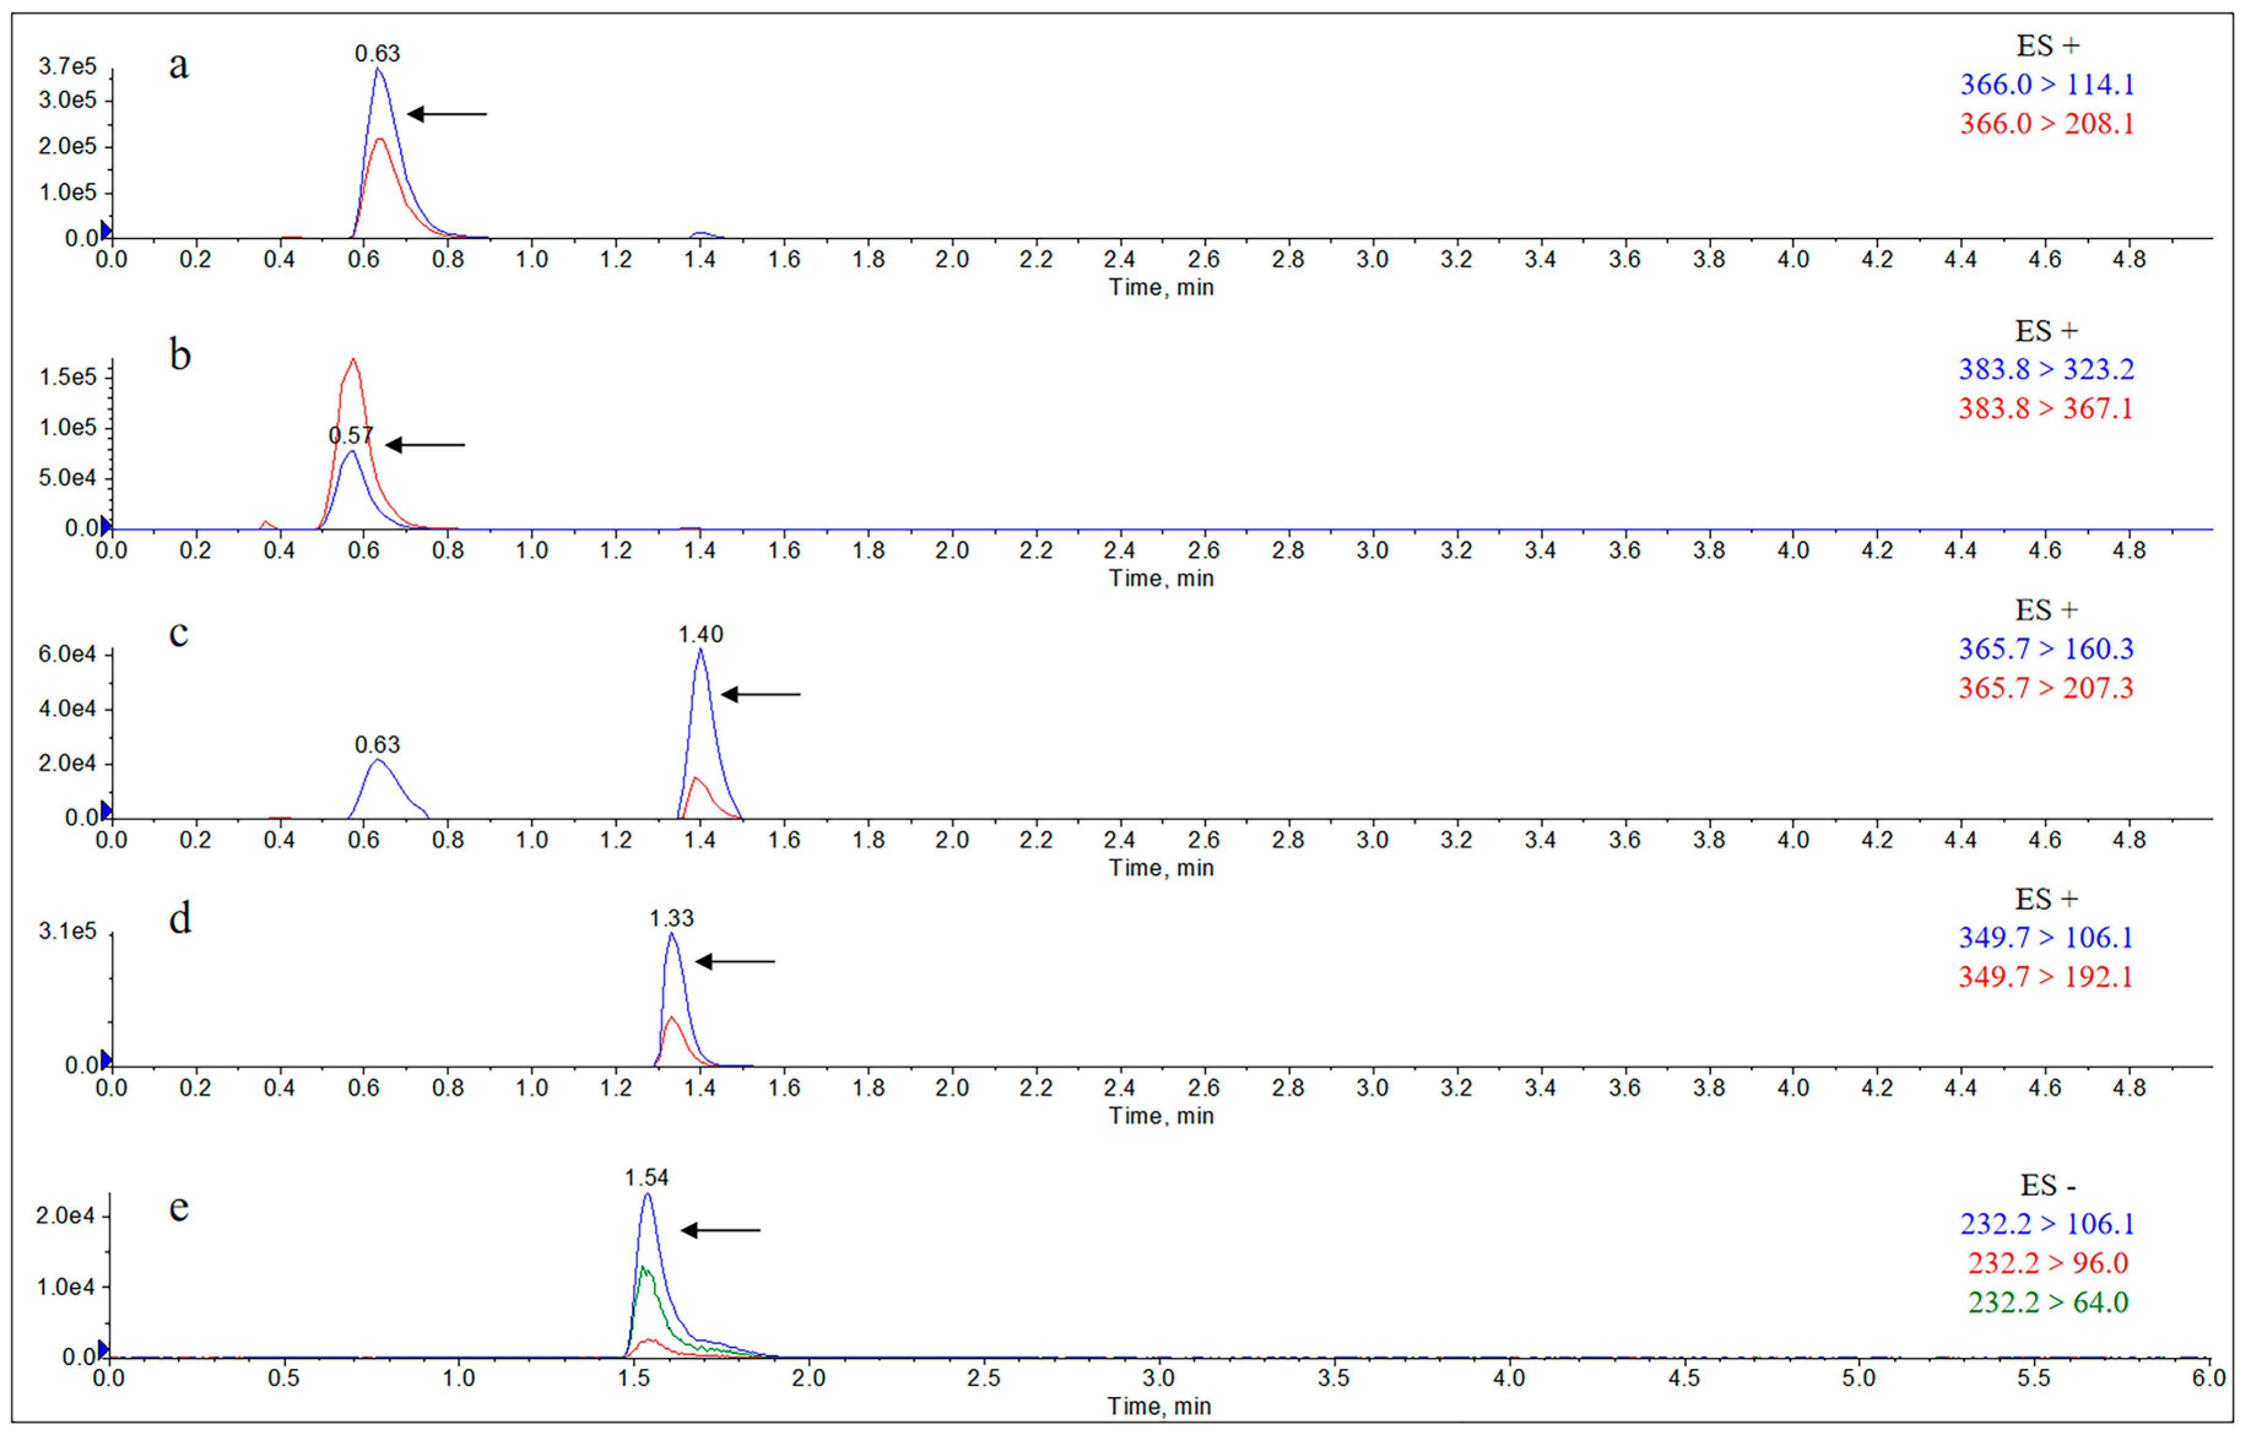The height and width of the screenshot is (1435, 2243).
Task: Click the arrow pointing at the 1.54 peak
Action: click(x=720, y=1230)
